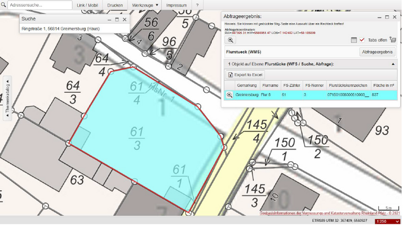Screen dimensions: 403x225
Task: Collapse the Flurstücke results section arrow
Action: [393, 64]
